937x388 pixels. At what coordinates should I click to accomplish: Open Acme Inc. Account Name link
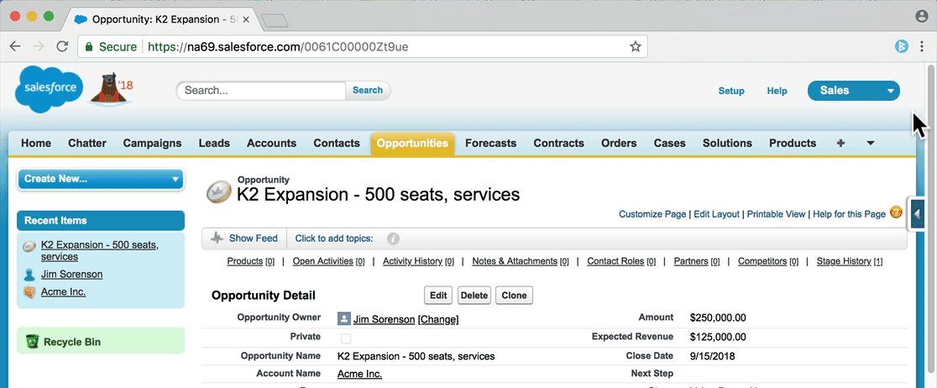[x=359, y=375]
